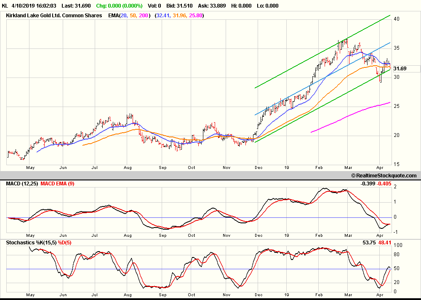
Task: Click the 19 year label on price chart axis
Action: [286, 168]
